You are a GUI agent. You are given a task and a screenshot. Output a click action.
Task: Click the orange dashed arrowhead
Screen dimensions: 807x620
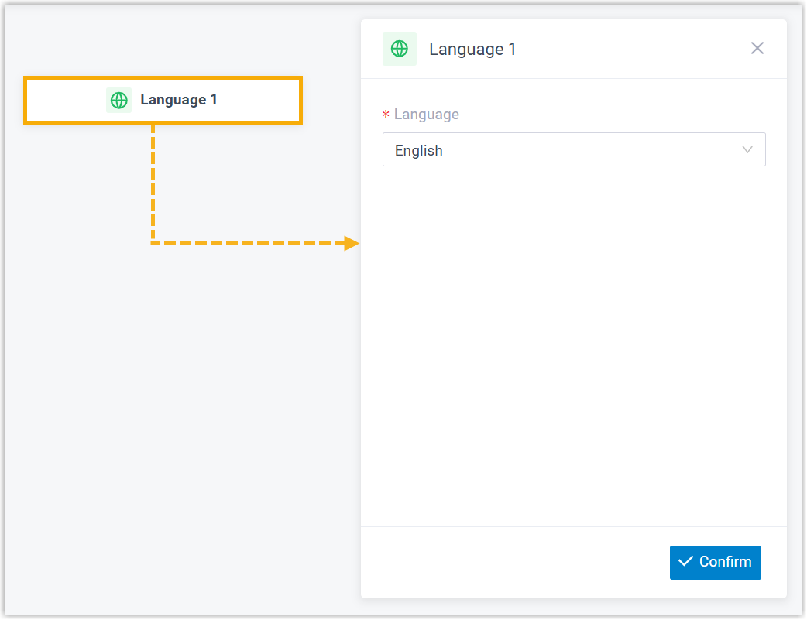(x=352, y=244)
